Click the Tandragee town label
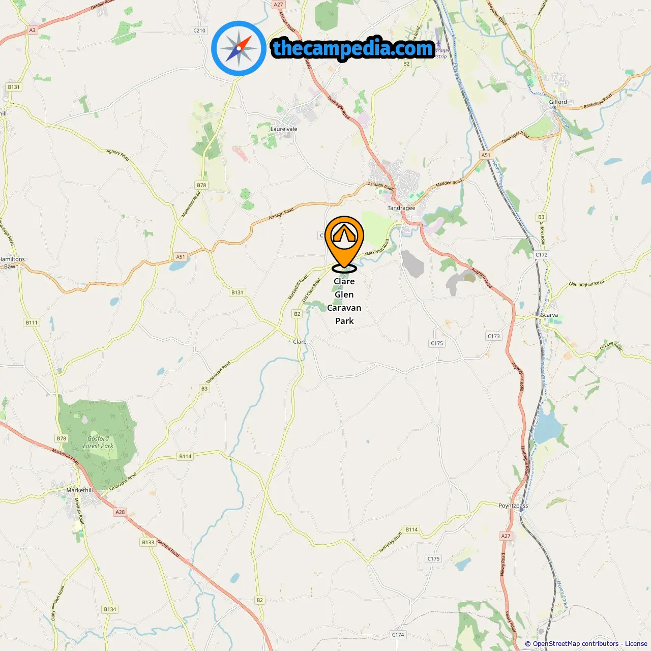The height and width of the screenshot is (651, 651). click(x=401, y=208)
